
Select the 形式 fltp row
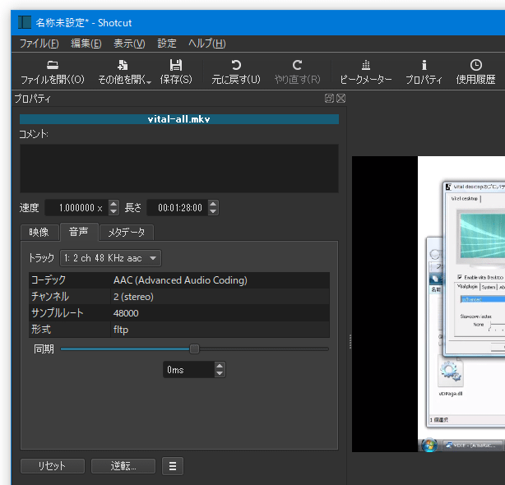179,330
